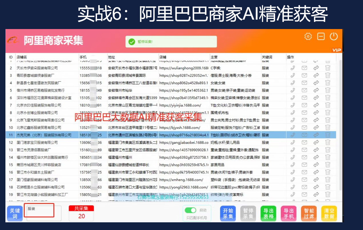Delete row 19 晋江市龙湖镇小铭 with trash icon

tap(328, 194)
